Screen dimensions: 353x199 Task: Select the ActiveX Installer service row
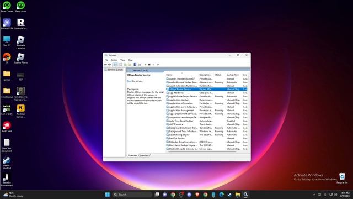[x=206, y=78]
